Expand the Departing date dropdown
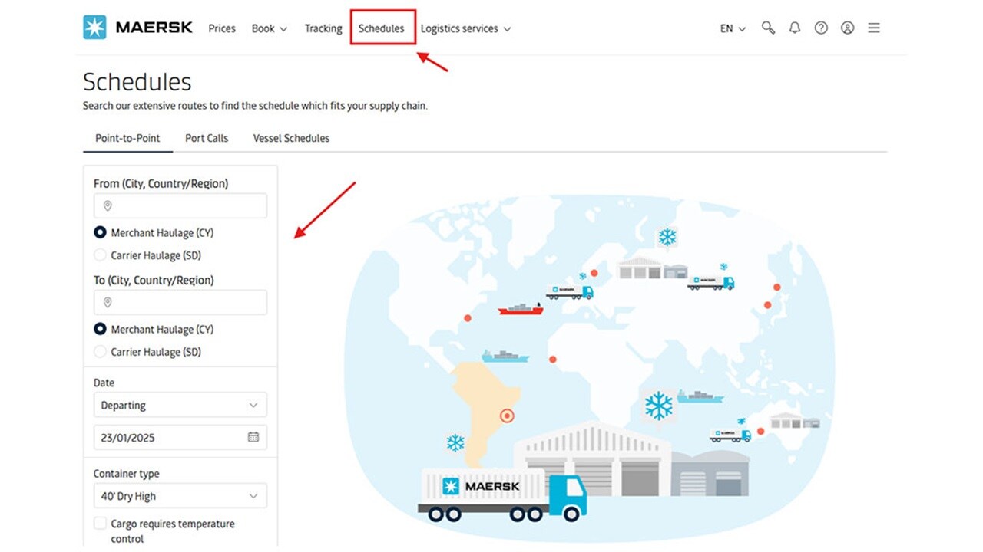 pyautogui.click(x=180, y=405)
